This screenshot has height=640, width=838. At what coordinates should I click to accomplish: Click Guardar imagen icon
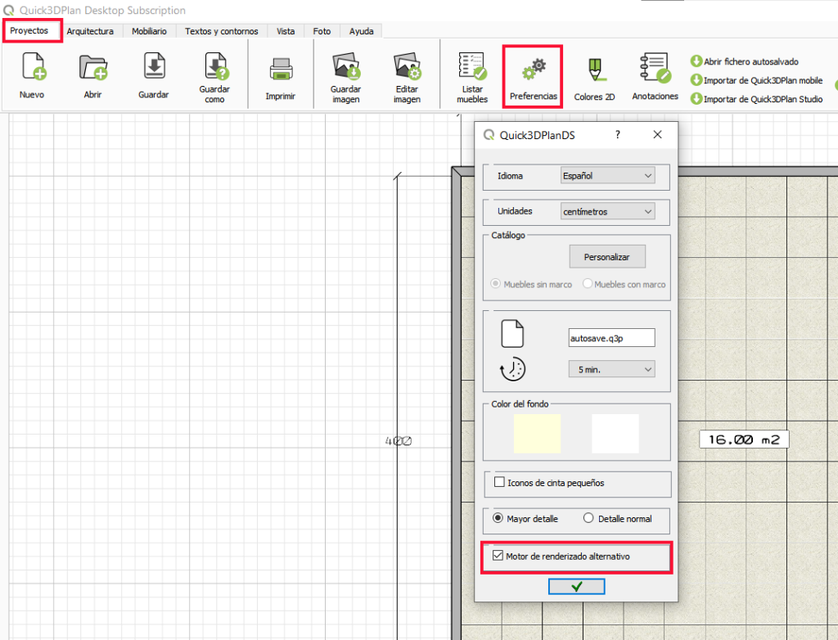pyautogui.click(x=346, y=65)
